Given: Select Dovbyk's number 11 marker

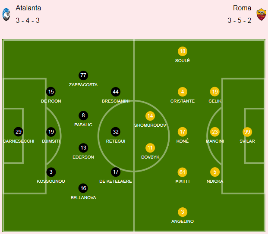Looking at the screenshot, I should (x=150, y=148).
